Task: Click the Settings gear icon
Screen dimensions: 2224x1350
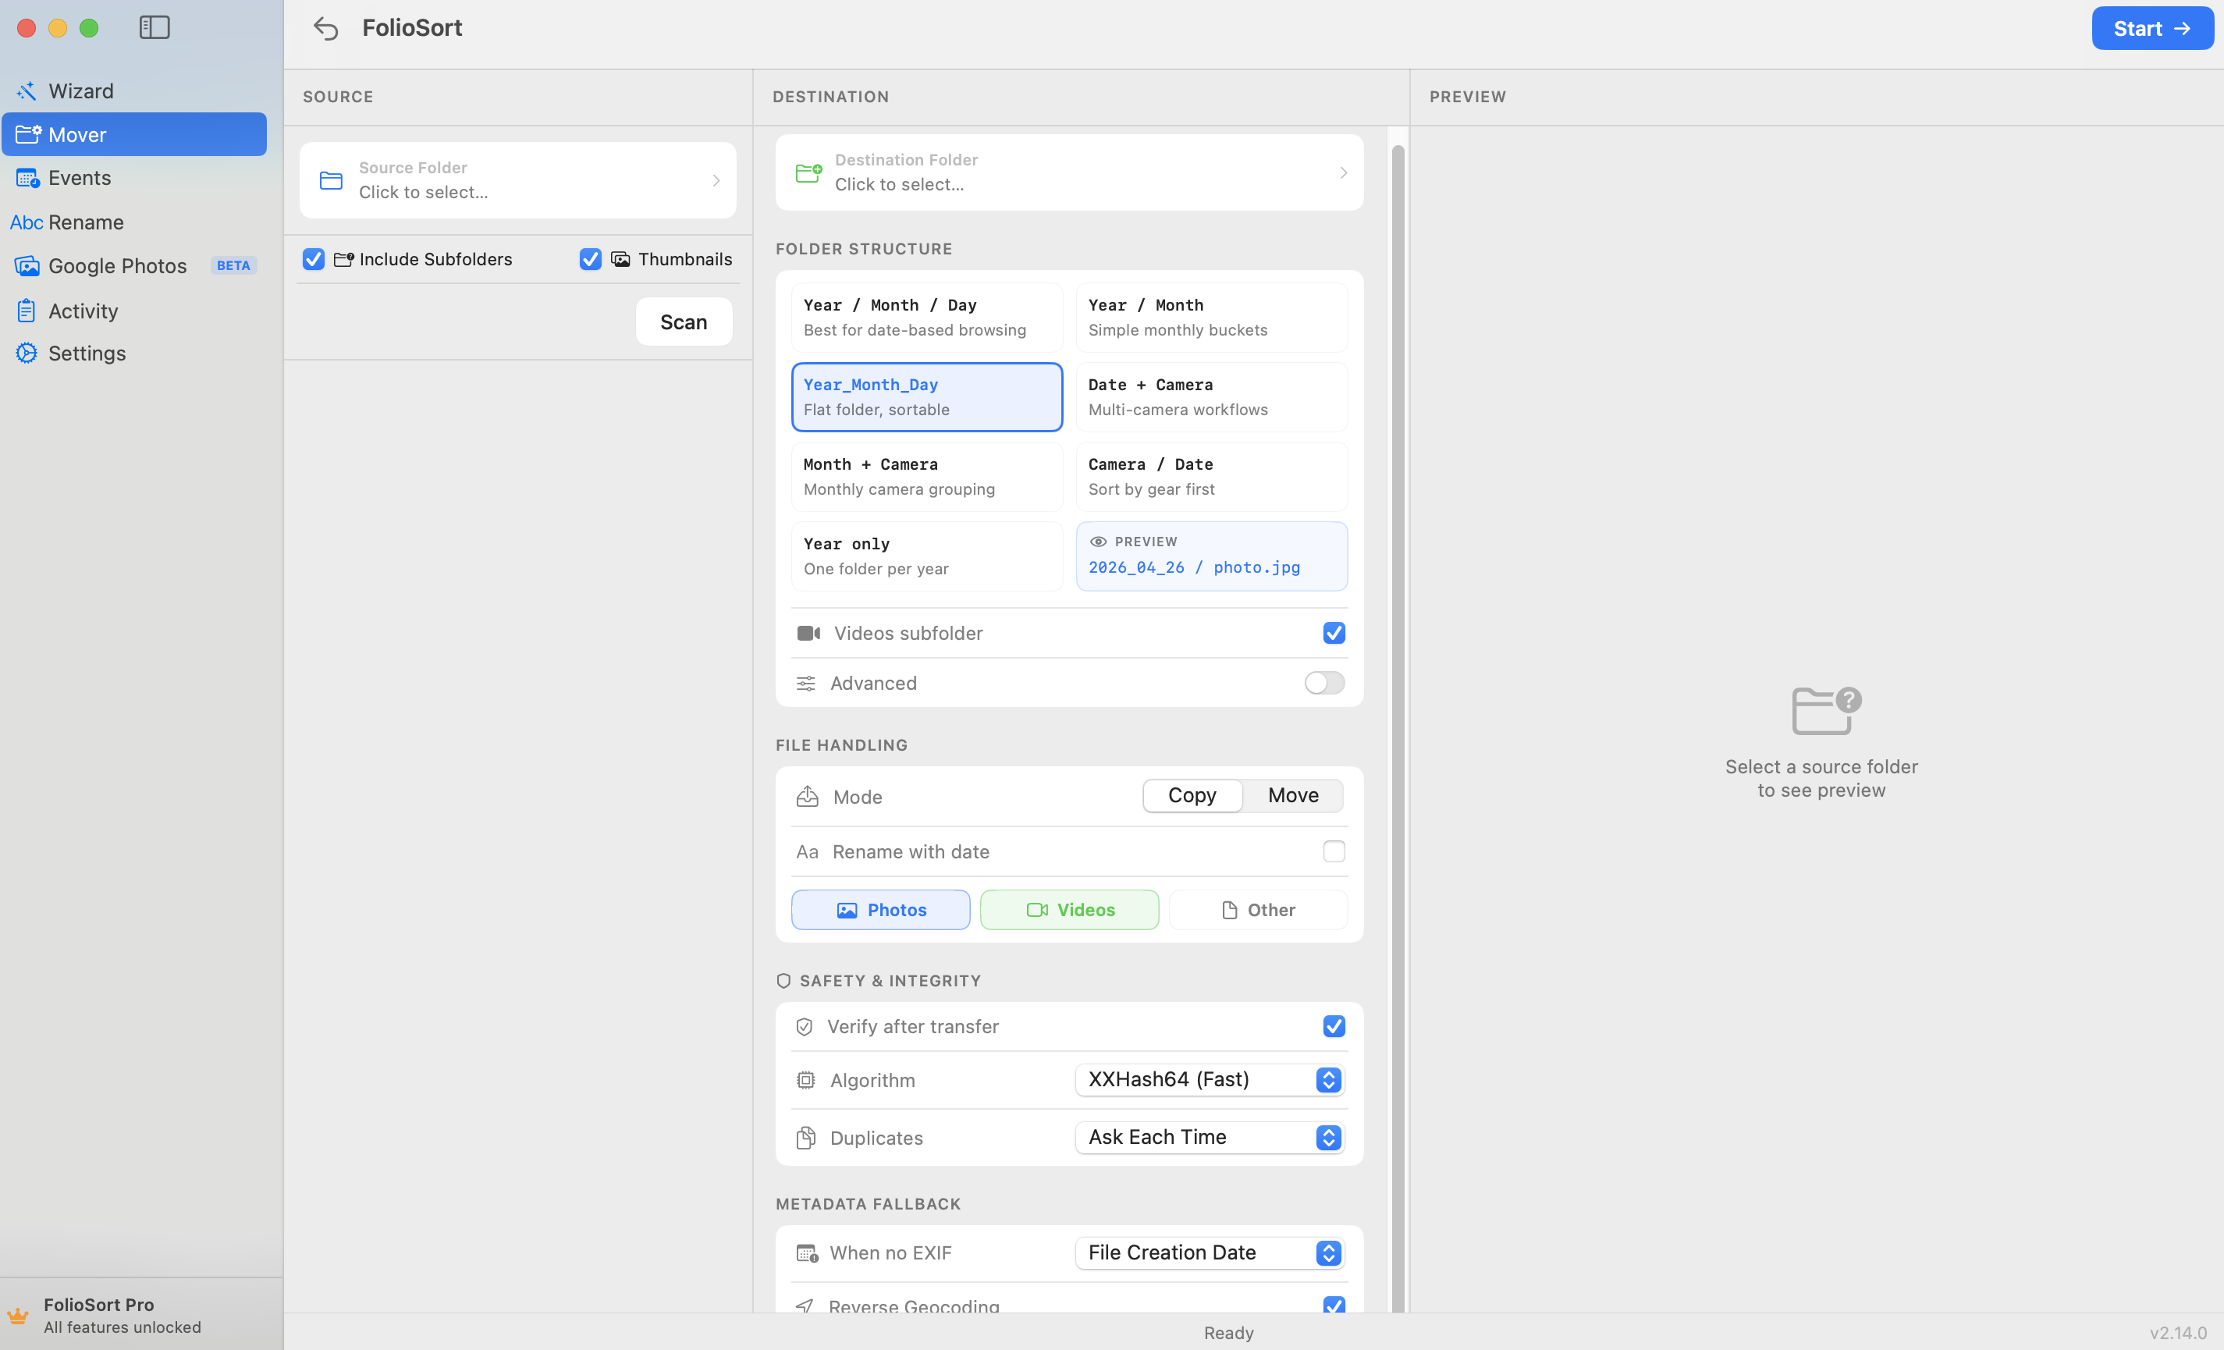Action: click(x=27, y=353)
